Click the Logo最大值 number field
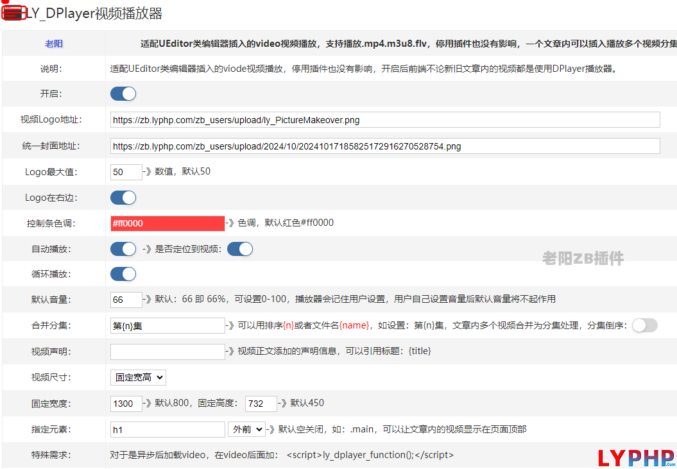The width and height of the screenshot is (677, 469). (126, 172)
